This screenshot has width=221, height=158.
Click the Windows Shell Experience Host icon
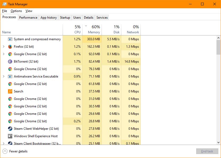point(10,136)
